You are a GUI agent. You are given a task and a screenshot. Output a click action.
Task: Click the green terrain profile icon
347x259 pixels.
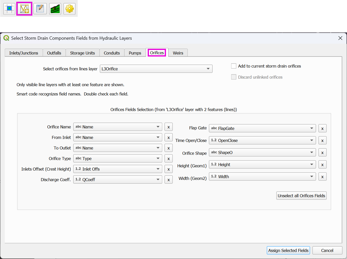point(55,9)
